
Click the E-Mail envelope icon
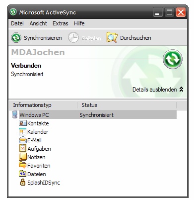pos(23,140)
